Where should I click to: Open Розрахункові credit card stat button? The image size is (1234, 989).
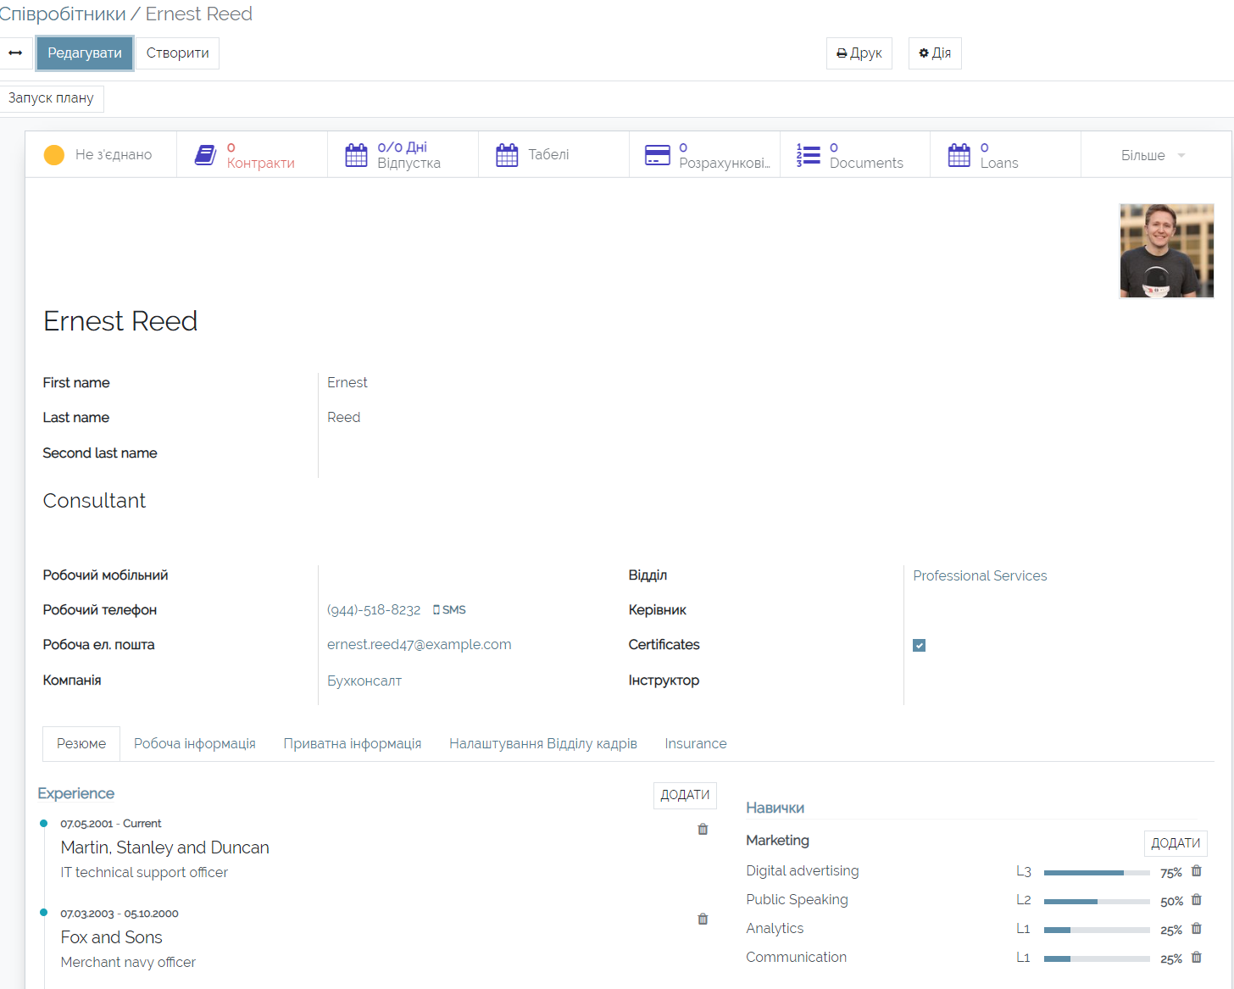pos(704,154)
